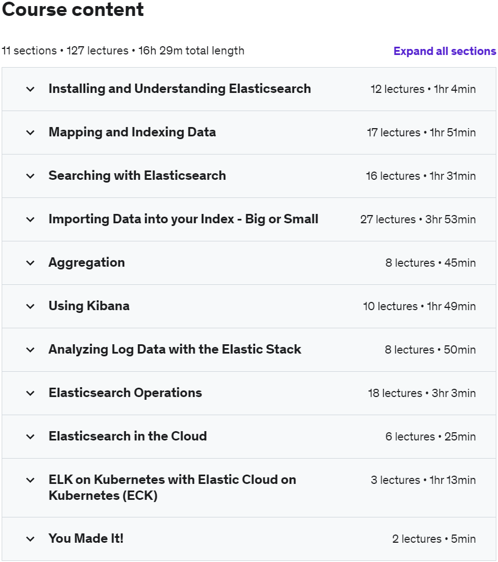The height and width of the screenshot is (562, 498).
Task: Expand chevron for ELK on Kubernetes section
Action: click(30, 480)
